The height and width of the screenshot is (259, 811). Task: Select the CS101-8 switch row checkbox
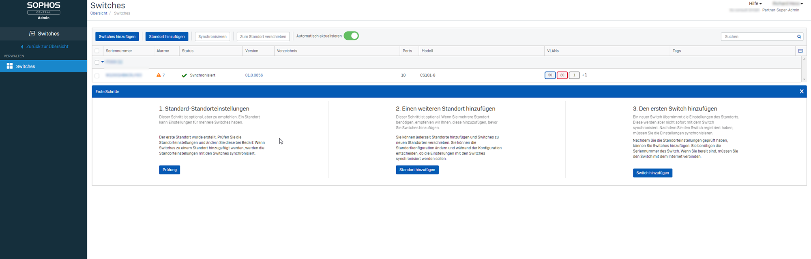[97, 76]
